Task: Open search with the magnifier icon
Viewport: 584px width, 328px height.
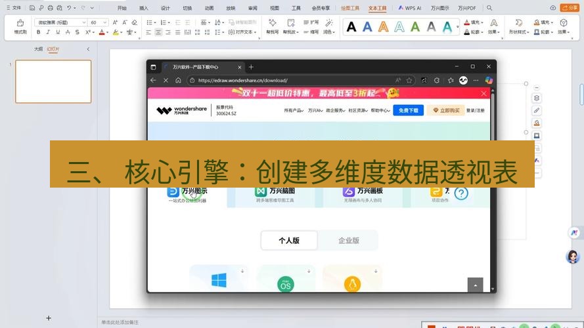Action: tap(489, 8)
